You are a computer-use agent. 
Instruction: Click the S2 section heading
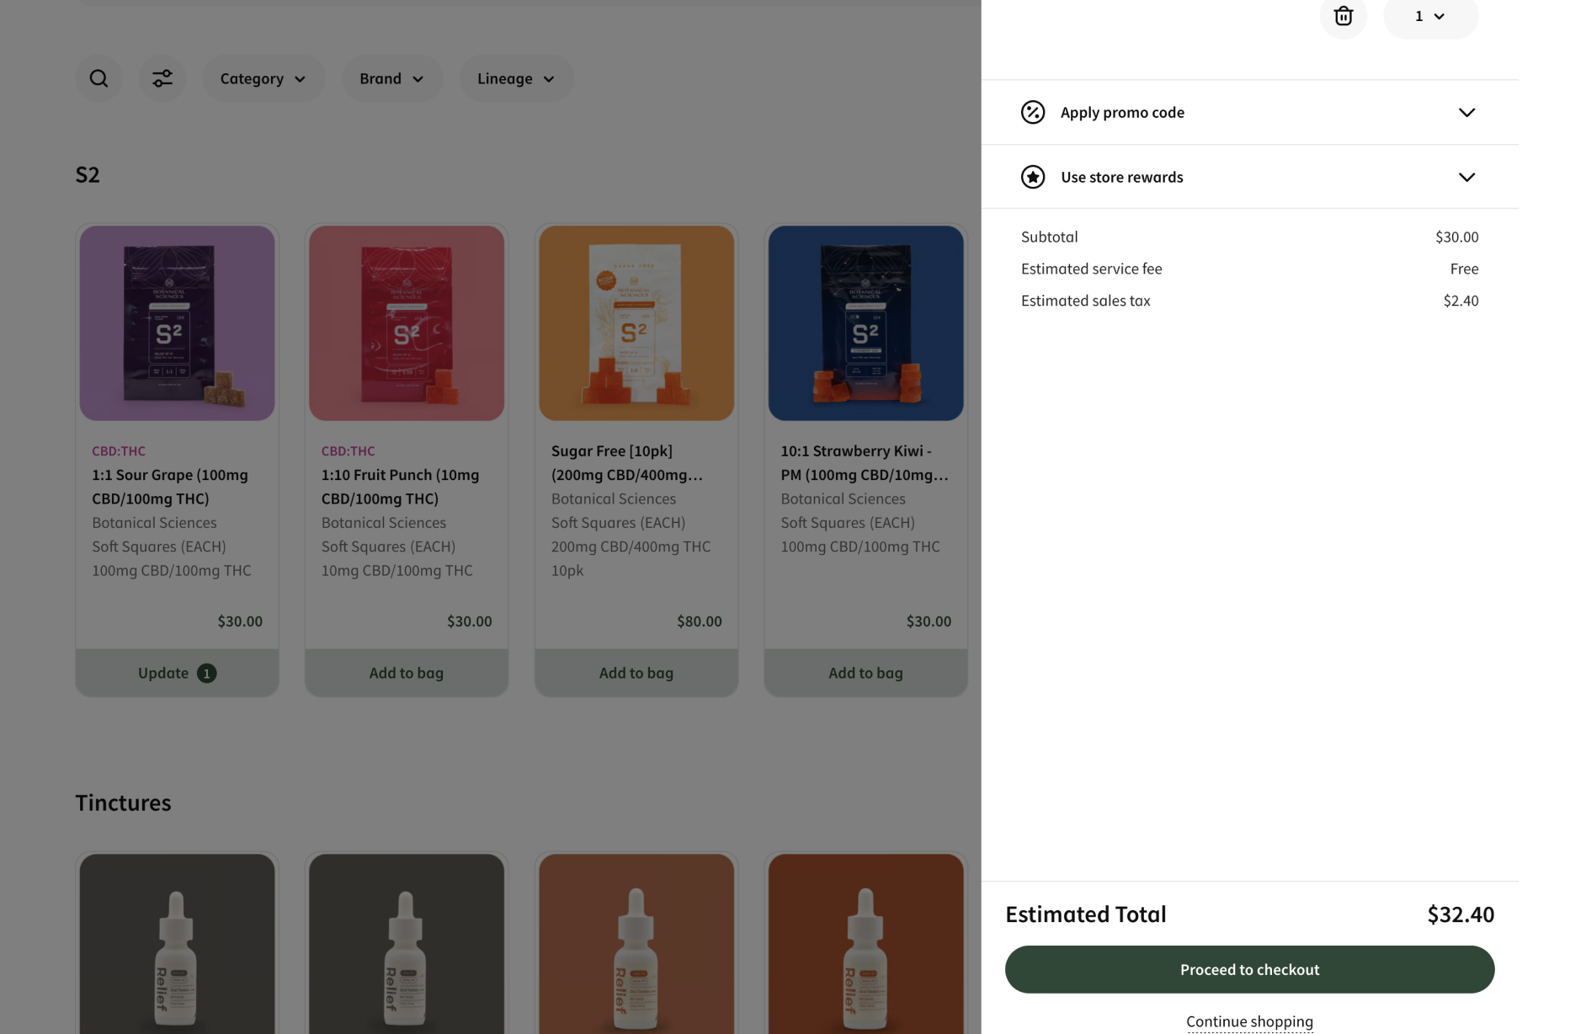coord(88,174)
